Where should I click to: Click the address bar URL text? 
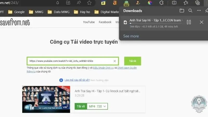tap(9, 3)
